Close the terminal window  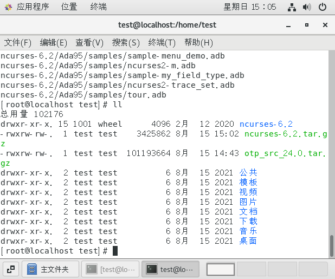coord(325,25)
